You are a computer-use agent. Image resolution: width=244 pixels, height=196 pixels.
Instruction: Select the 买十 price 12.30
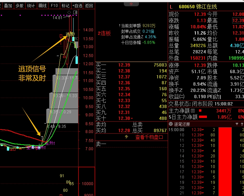(x=124, y=118)
